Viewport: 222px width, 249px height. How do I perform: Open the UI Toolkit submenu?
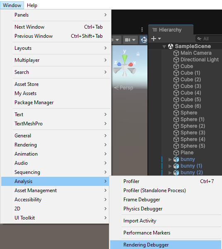[55, 218]
